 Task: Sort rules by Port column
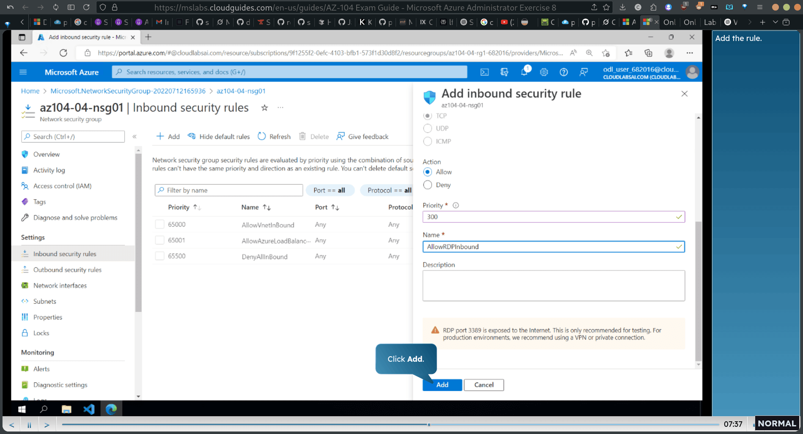coord(327,207)
